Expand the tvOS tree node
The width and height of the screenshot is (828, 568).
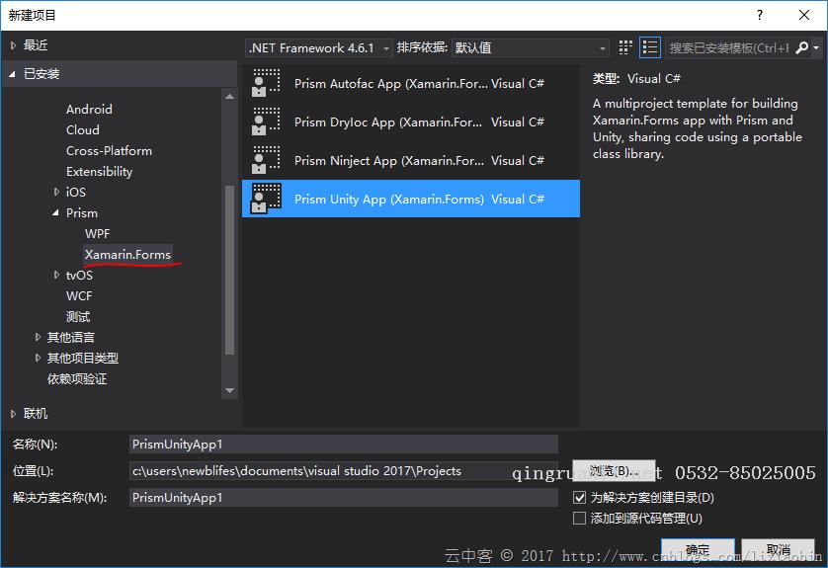tap(56, 275)
